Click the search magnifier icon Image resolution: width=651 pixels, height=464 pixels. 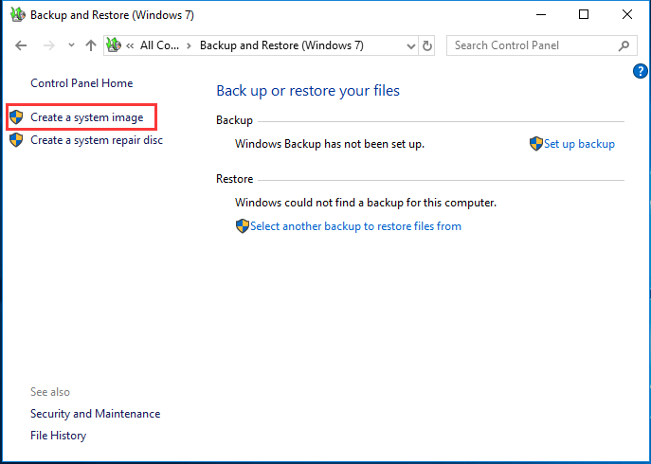[x=624, y=45]
